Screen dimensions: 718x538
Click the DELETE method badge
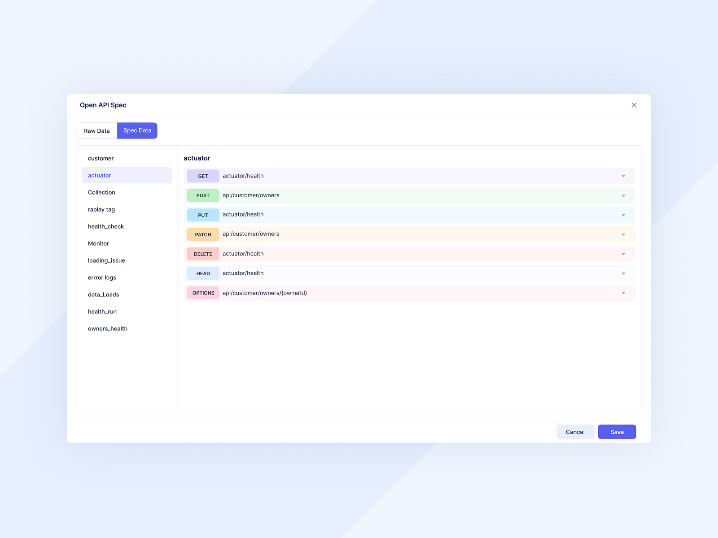[x=203, y=254]
